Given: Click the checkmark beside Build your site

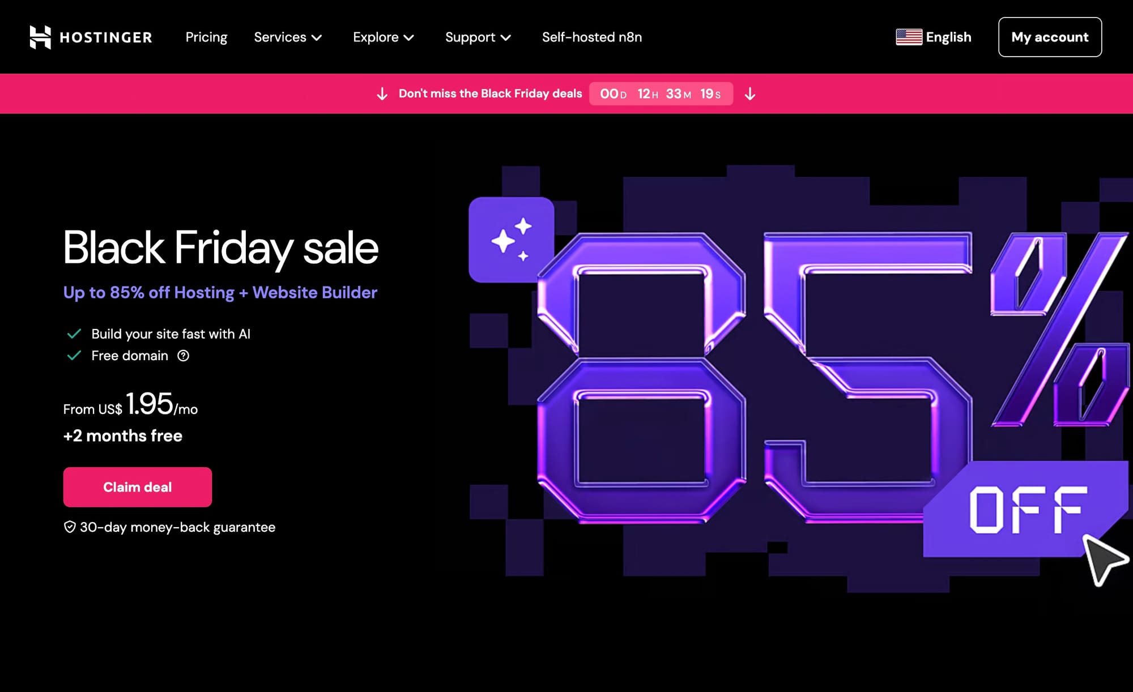Looking at the screenshot, I should 74,334.
